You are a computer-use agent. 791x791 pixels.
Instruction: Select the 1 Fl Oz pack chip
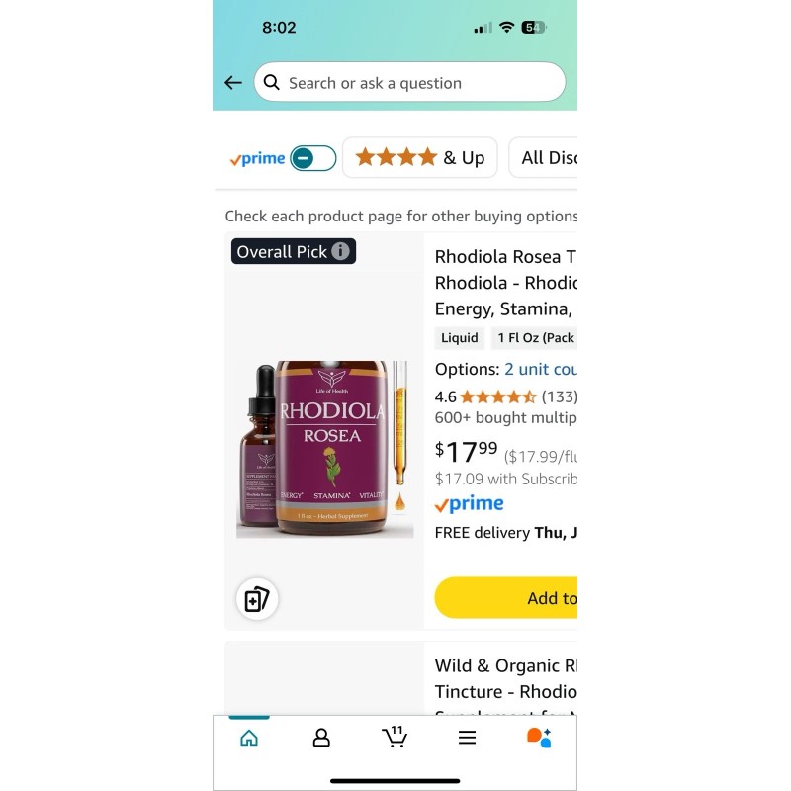[535, 338]
